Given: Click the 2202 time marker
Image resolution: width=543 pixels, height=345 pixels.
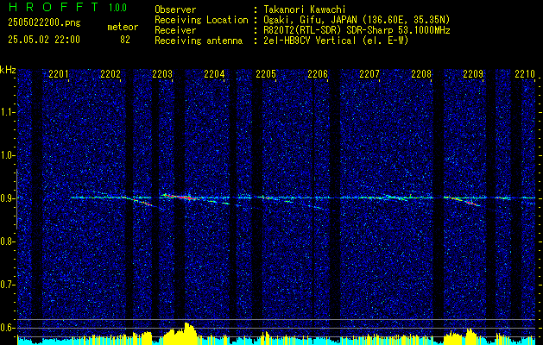Looking at the screenshot, I should click(x=110, y=73).
